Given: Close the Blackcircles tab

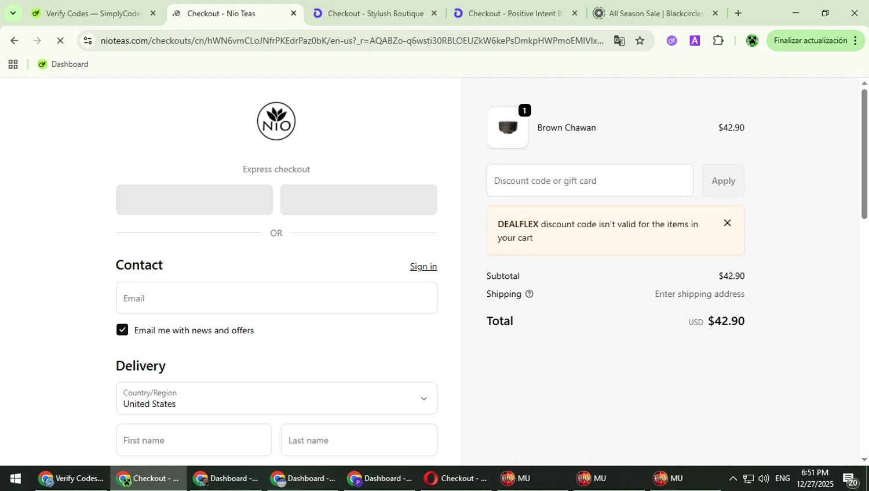Looking at the screenshot, I should (x=715, y=13).
